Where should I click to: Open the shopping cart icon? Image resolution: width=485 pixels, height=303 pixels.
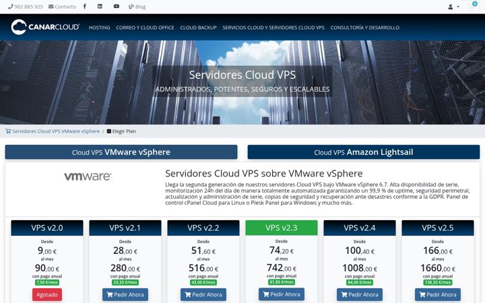pyautogui.click(x=472, y=6)
